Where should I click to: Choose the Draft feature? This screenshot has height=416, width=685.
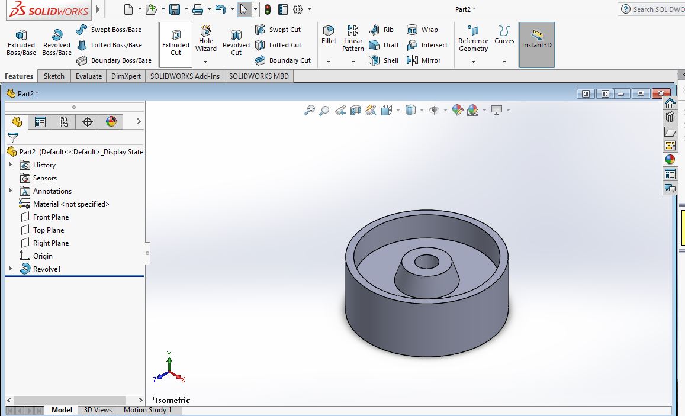tap(384, 45)
